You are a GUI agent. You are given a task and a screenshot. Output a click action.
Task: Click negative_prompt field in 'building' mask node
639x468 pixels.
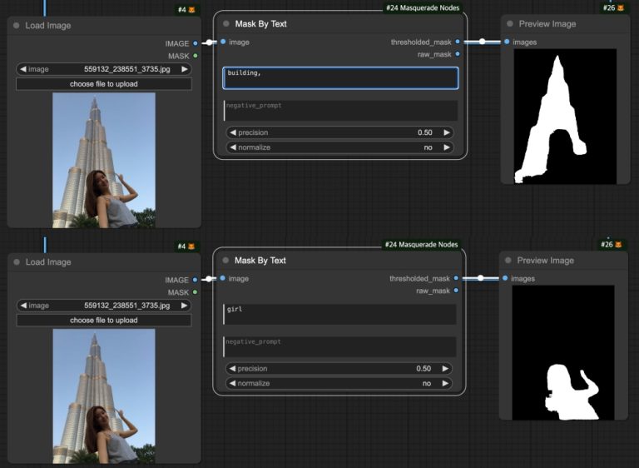tap(340, 111)
